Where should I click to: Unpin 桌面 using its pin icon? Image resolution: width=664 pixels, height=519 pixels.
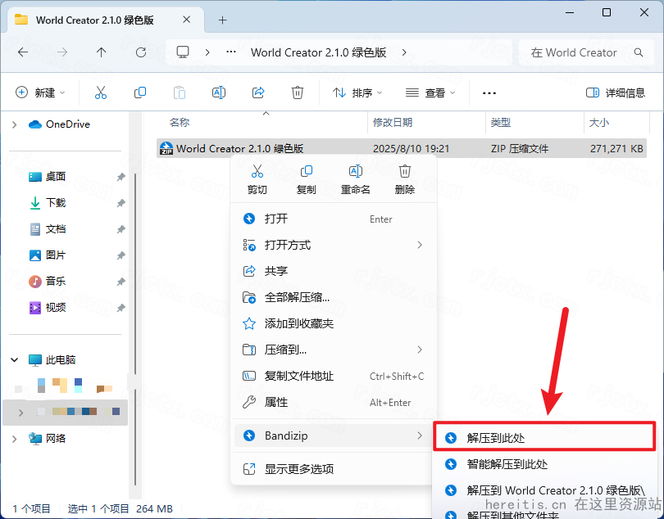click(x=121, y=177)
